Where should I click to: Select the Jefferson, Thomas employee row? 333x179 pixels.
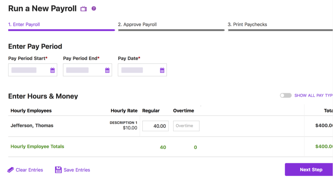[32, 126]
